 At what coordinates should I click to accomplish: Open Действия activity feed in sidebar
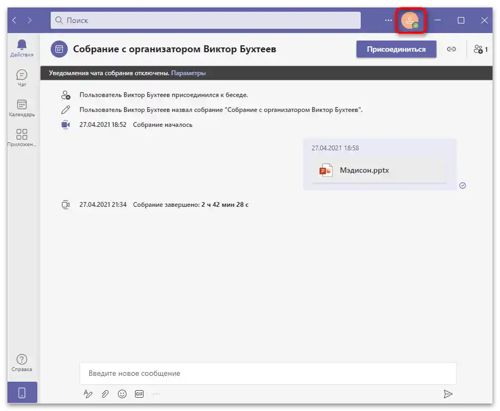[x=22, y=48]
